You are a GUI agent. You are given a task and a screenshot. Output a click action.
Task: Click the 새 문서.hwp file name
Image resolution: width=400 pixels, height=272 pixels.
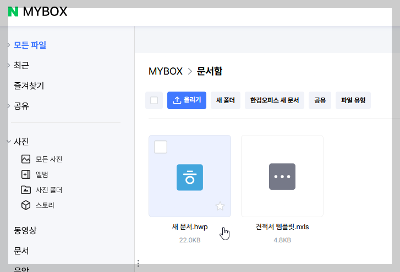pos(190,226)
